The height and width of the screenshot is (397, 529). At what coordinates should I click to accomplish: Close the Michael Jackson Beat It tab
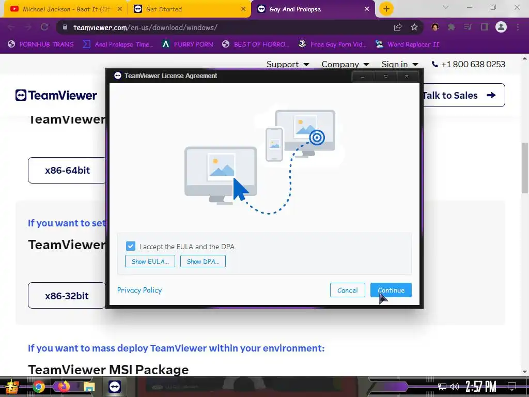[x=120, y=9]
